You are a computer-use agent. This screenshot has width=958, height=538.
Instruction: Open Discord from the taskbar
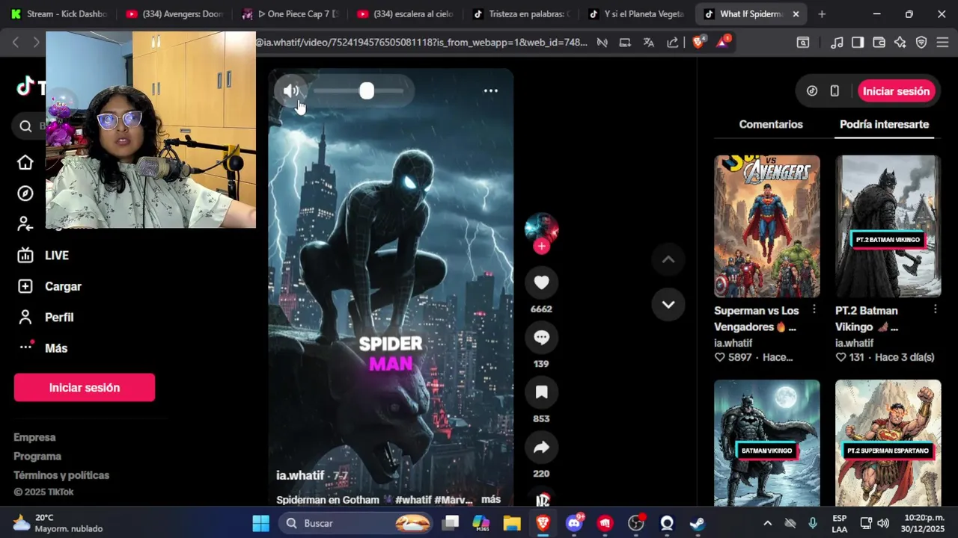pos(575,523)
